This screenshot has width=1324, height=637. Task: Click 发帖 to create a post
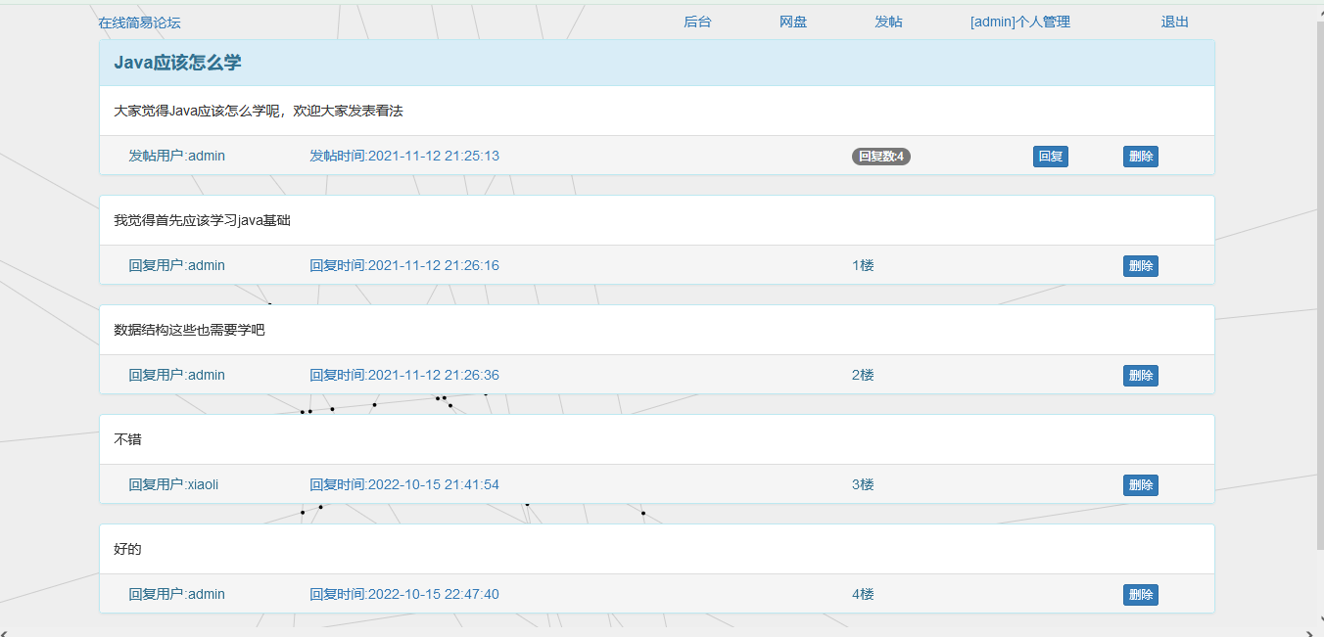(888, 23)
